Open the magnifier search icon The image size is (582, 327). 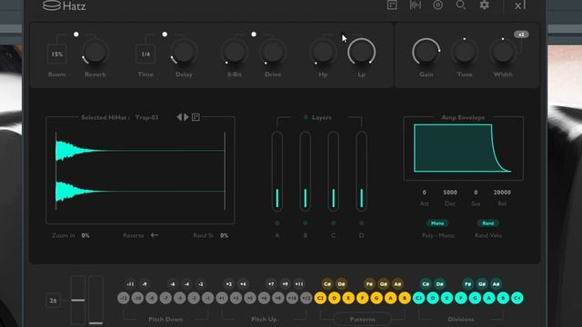tap(461, 5)
